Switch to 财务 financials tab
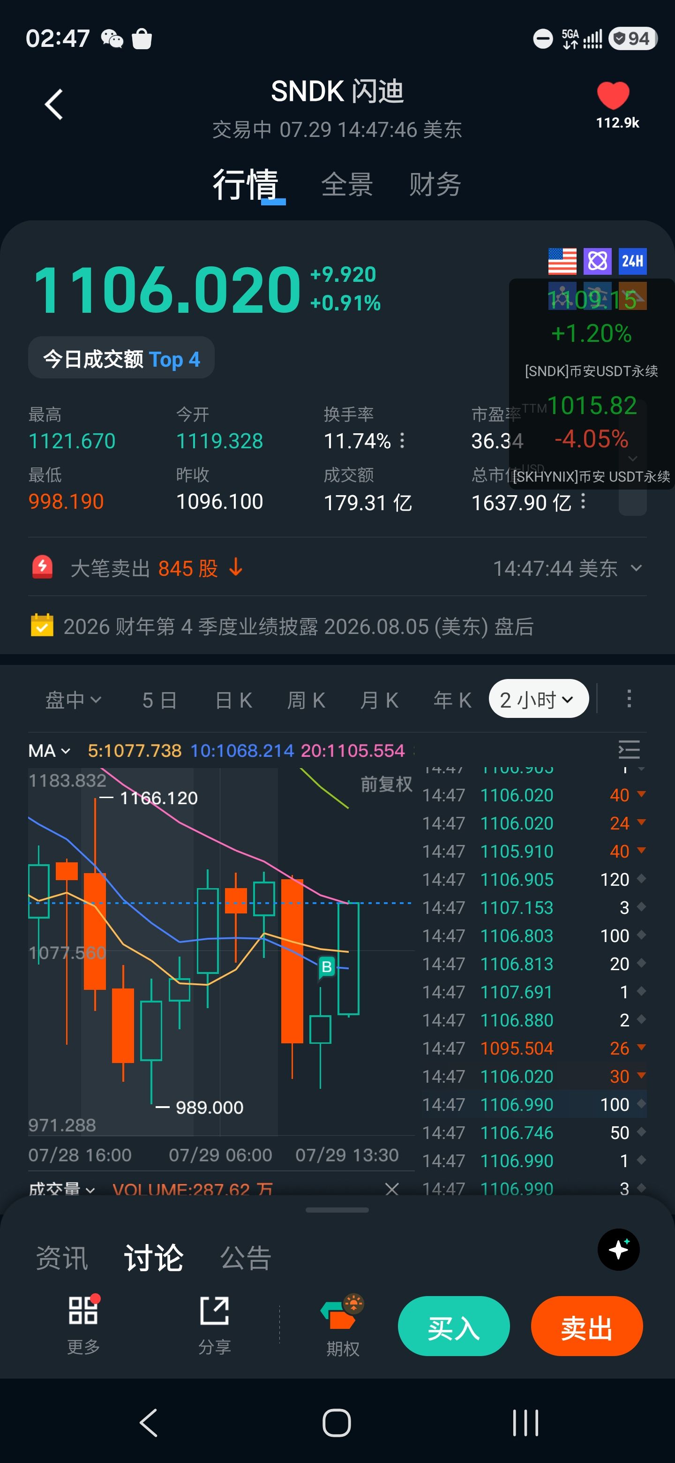675x1463 pixels. pyautogui.click(x=435, y=185)
